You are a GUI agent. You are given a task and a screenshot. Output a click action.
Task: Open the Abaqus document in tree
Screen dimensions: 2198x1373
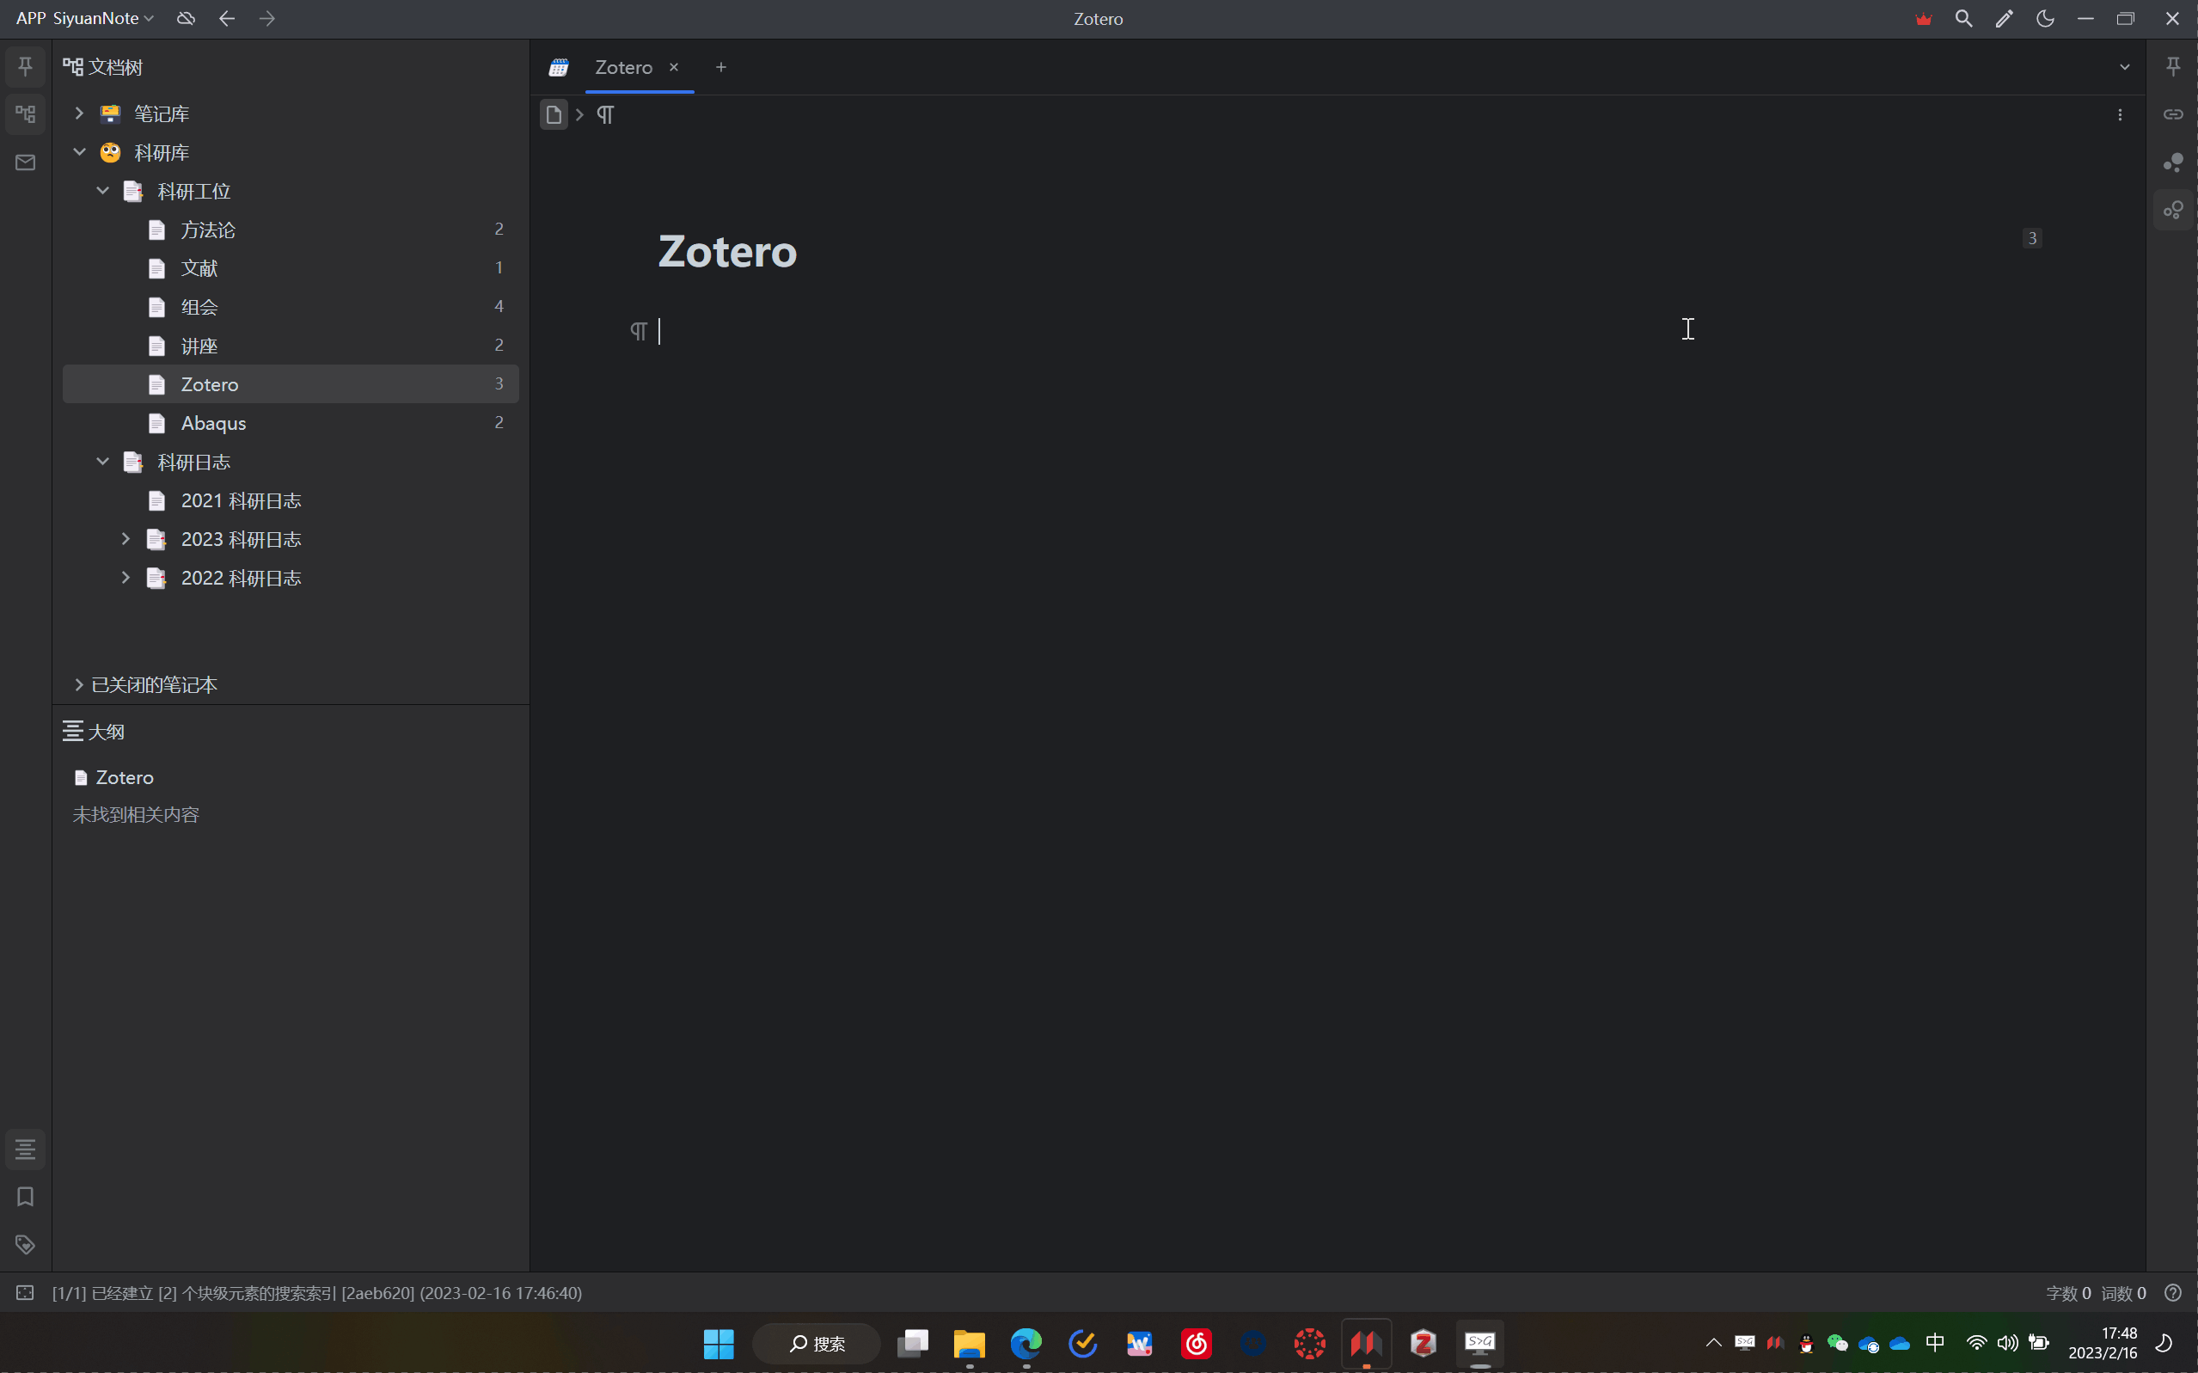point(213,423)
